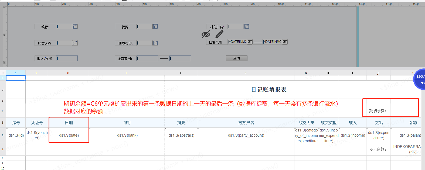
Task: Open the 对方户名 combo box widget icon
Action: [x=246, y=26]
